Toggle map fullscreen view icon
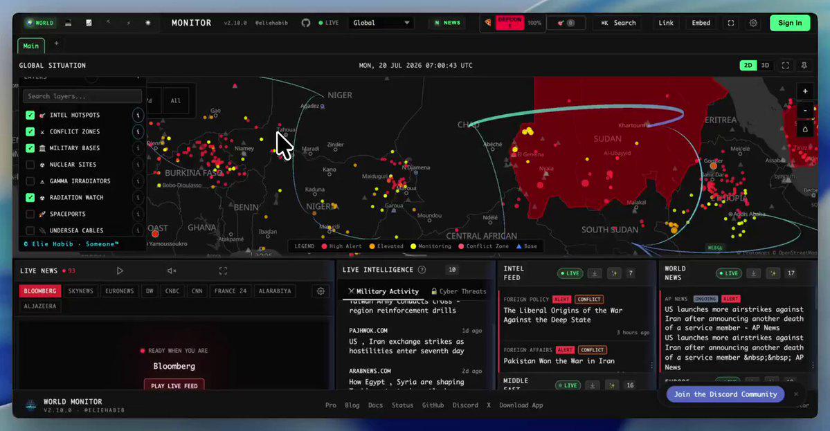 (786, 66)
